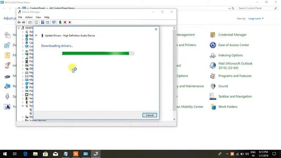Click the green driver download progress bar
281x158 pixels.
click(x=98, y=54)
